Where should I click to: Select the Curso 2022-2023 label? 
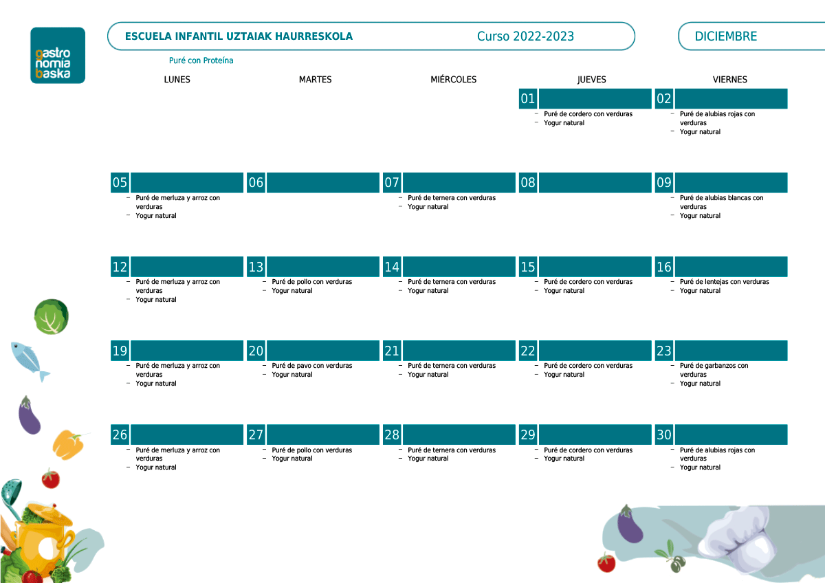[x=525, y=36]
